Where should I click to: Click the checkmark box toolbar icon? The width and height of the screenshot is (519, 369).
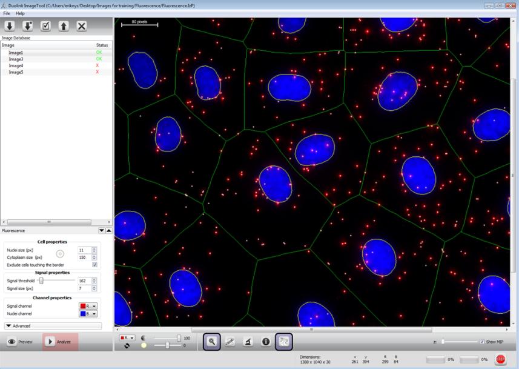click(45, 26)
